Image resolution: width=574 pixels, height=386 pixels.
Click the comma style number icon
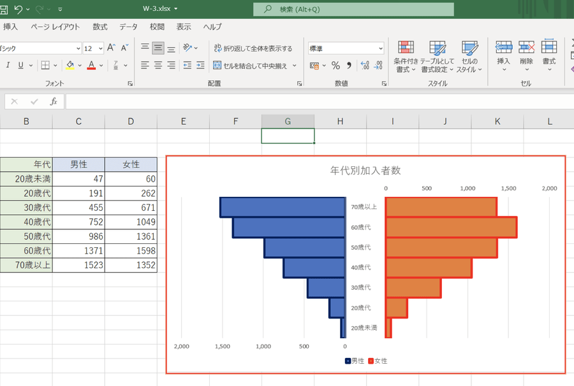point(349,65)
